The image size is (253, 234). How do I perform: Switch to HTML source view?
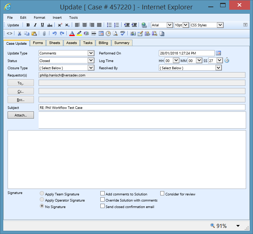10,34
